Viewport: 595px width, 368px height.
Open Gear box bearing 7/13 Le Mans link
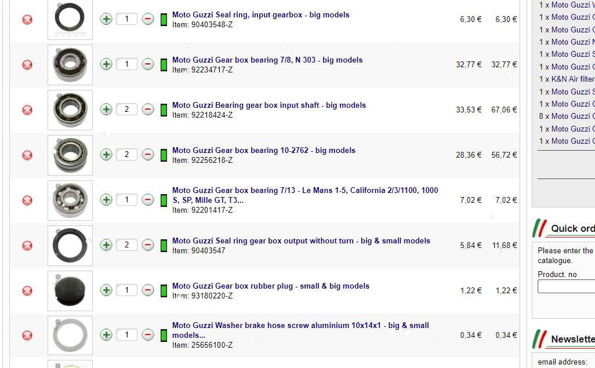(305, 195)
